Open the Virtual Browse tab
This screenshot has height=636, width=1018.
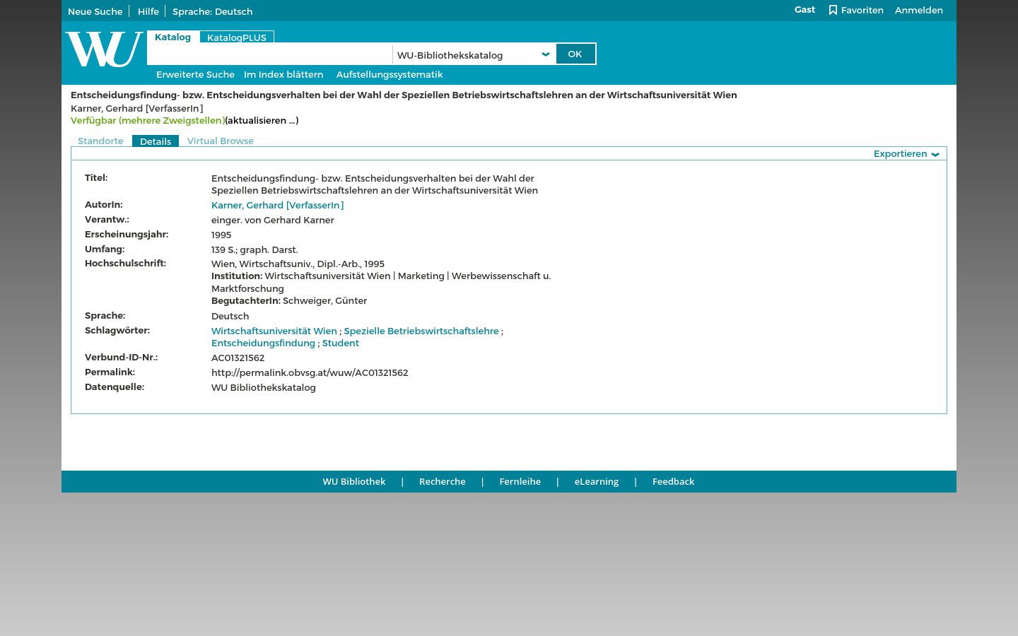[x=221, y=141]
